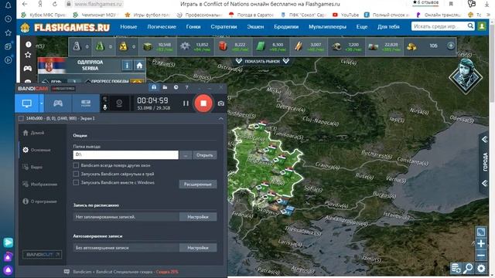495x278 pixels.
Task: Open Bandicam help question mark icon
Action: click(186, 87)
